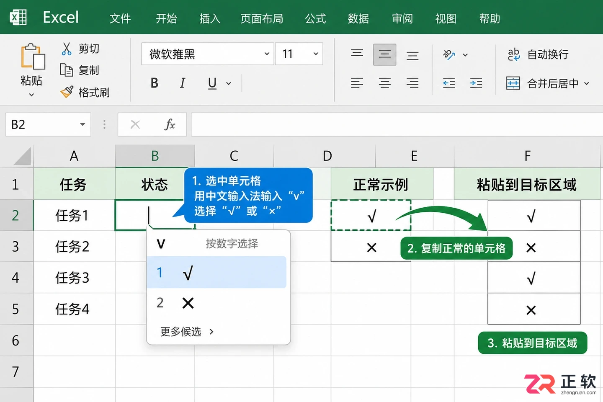
Task: Toggle 自动换行 wrap text
Action: click(x=538, y=54)
